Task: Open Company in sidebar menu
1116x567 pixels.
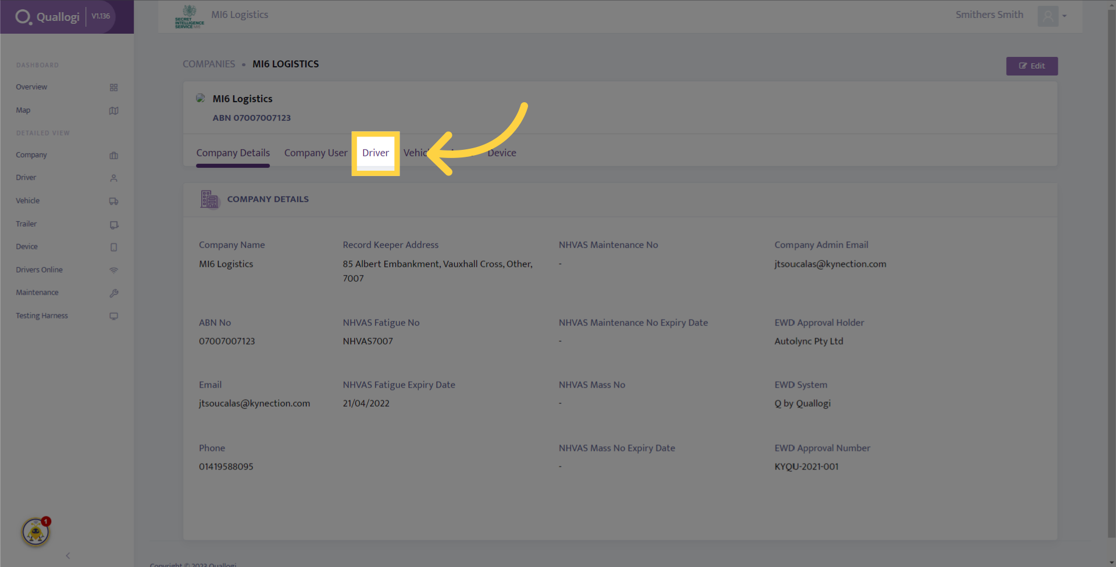Action: (31, 155)
